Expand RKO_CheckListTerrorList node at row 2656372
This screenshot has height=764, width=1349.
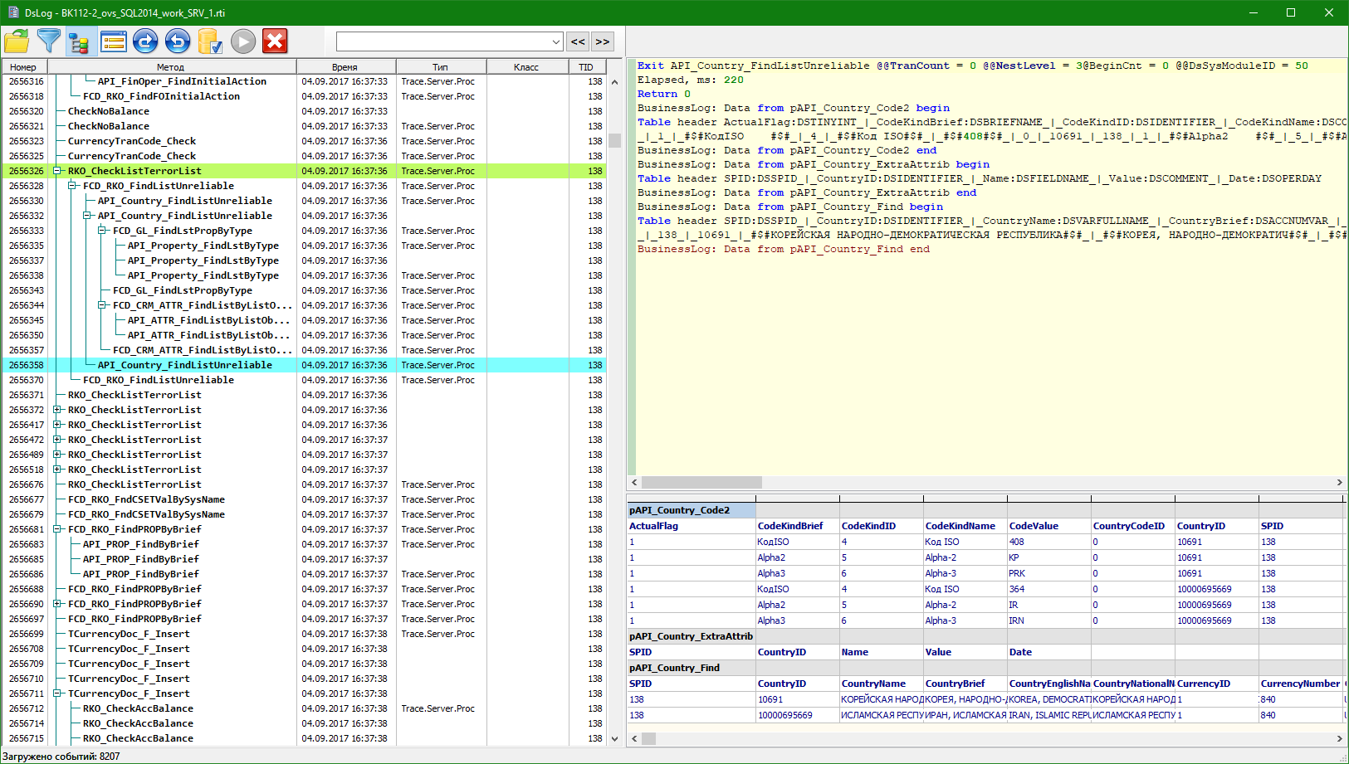(x=57, y=410)
